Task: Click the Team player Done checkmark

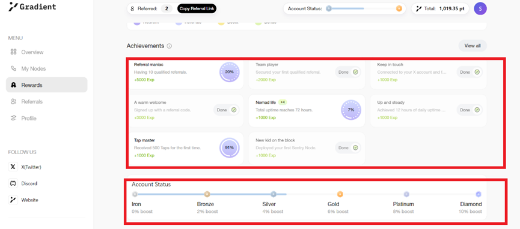Action: [x=355, y=72]
